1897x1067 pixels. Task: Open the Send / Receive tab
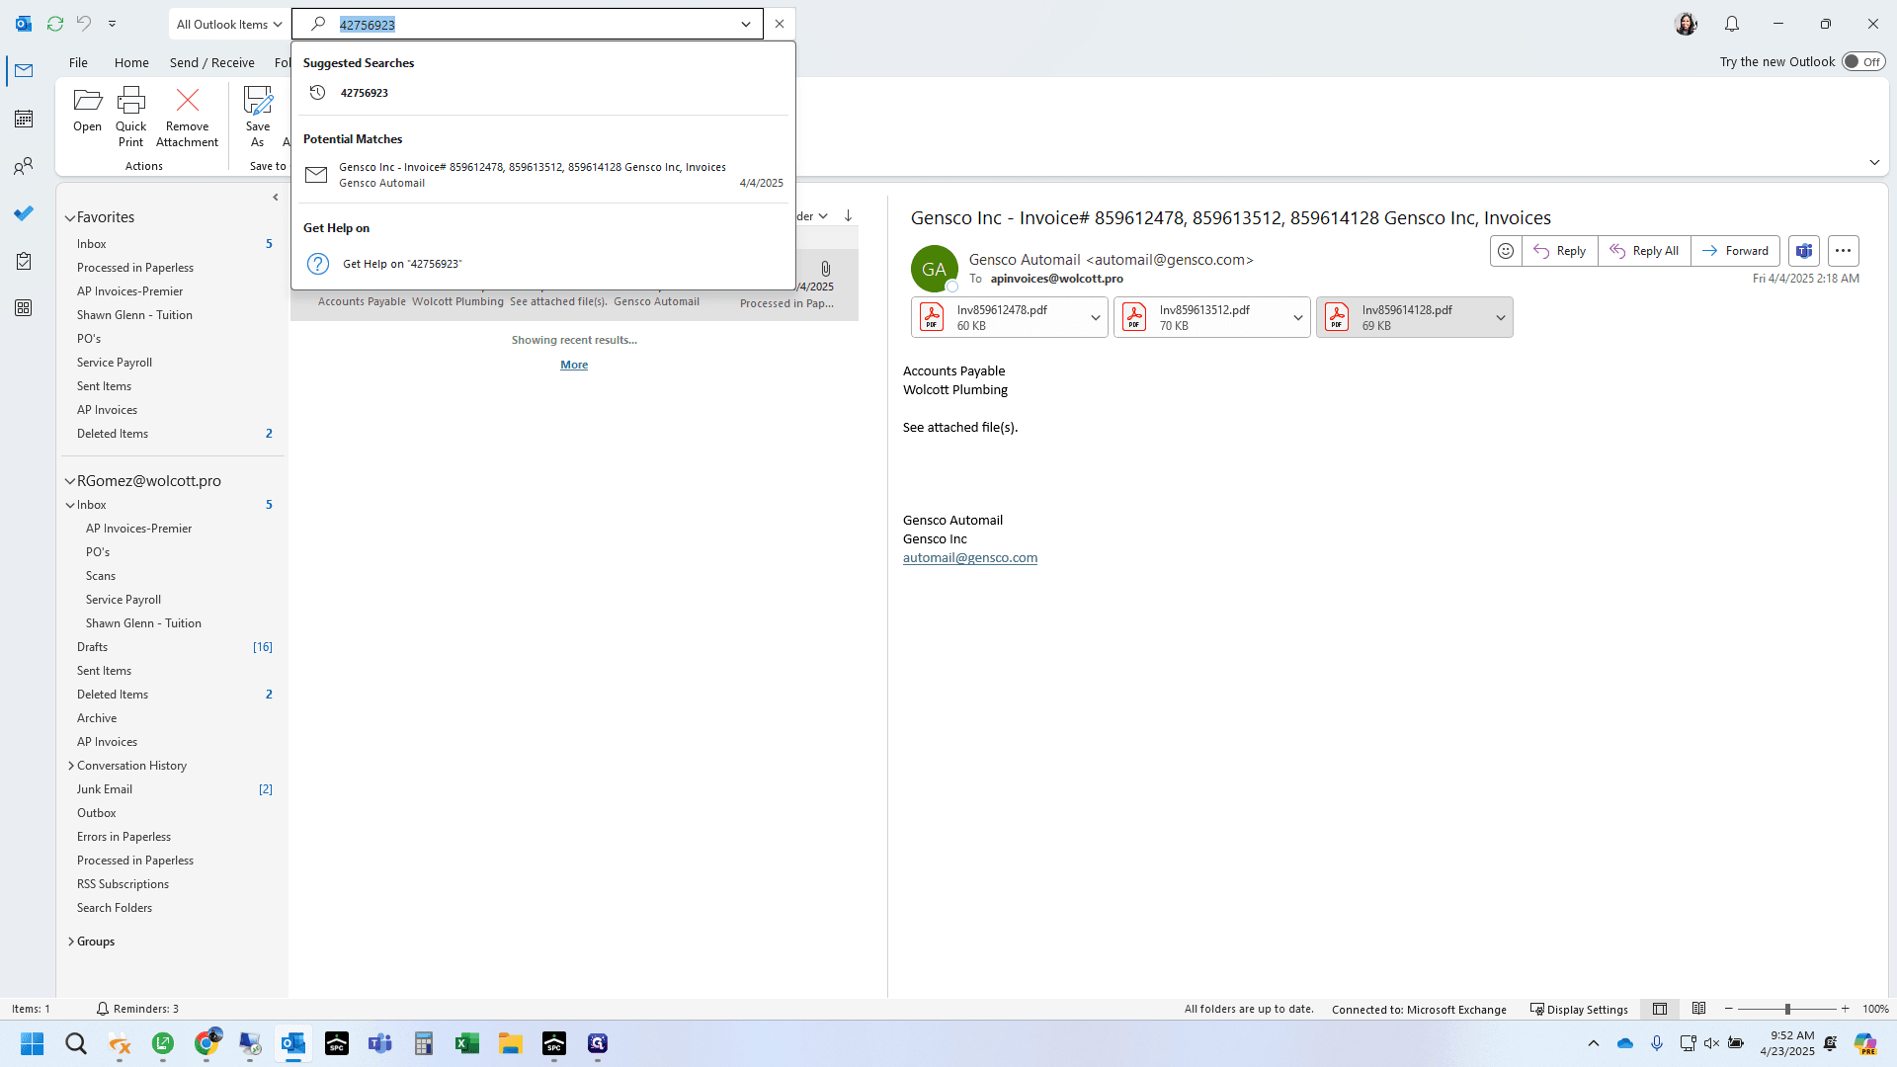click(211, 62)
